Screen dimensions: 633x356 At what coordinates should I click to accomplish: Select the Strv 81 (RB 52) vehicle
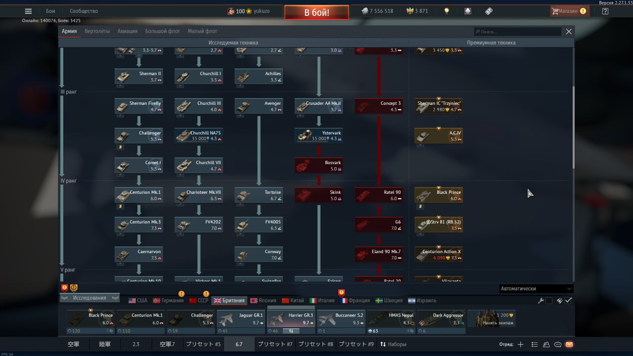click(439, 225)
